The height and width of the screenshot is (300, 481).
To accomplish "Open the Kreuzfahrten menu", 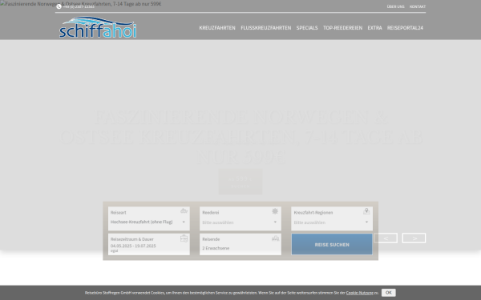I will [217, 28].
